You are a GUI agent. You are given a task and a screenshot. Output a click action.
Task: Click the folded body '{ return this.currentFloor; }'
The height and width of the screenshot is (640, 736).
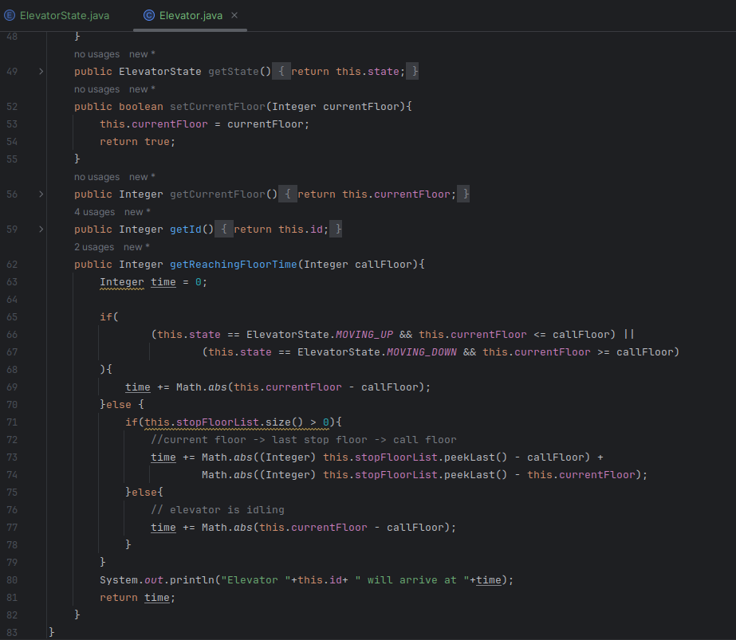pyautogui.click(x=374, y=194)
